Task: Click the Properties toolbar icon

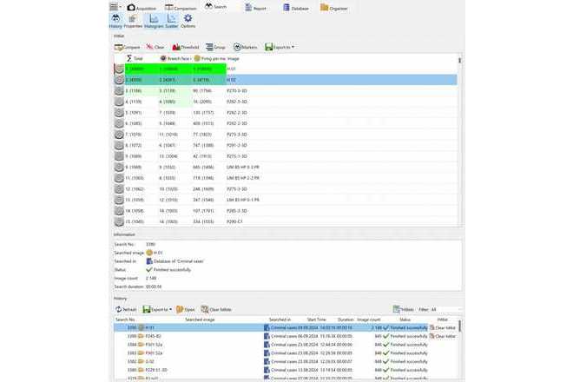Action: 133,22
